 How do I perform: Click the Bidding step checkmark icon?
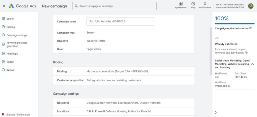tap(3, 27)
